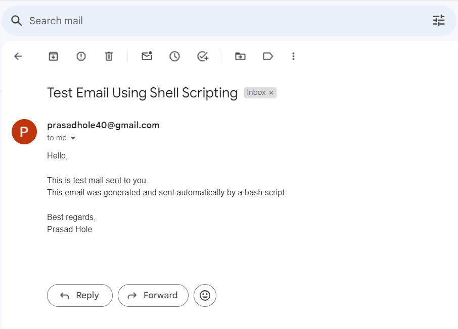Expand recipient details next to 'to me'
The image size is (458, 329).
tap(73, 138)
